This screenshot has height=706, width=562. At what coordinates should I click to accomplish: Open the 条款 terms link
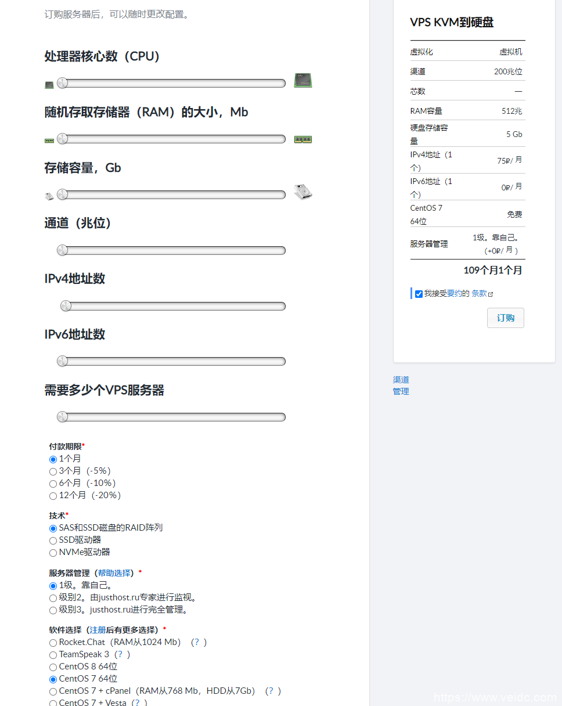(x=479, y=294)
